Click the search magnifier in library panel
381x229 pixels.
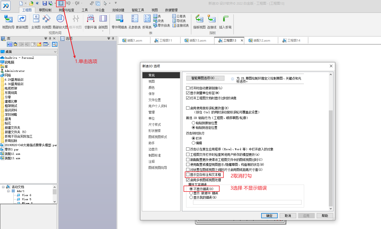(55, 44)
